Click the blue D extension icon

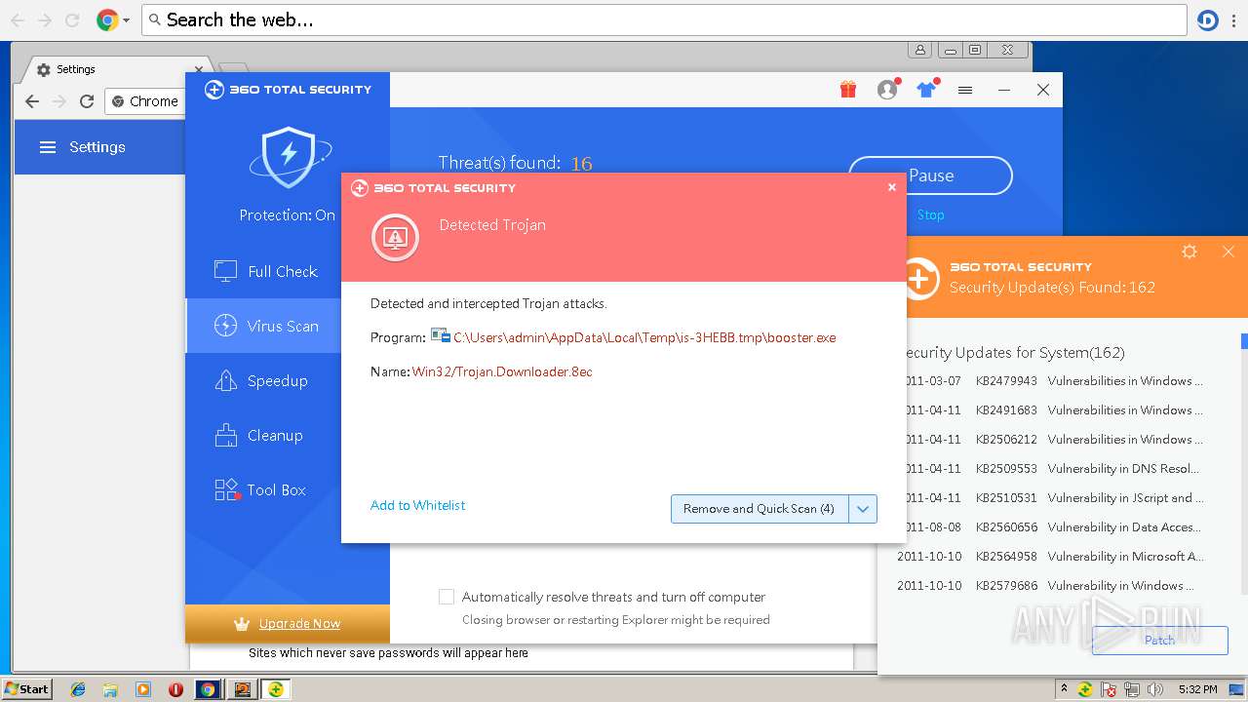click(x=1208, y=19)
